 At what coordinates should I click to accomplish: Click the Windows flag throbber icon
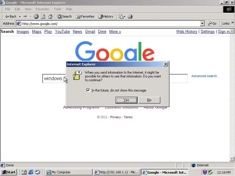pos(229,9)
